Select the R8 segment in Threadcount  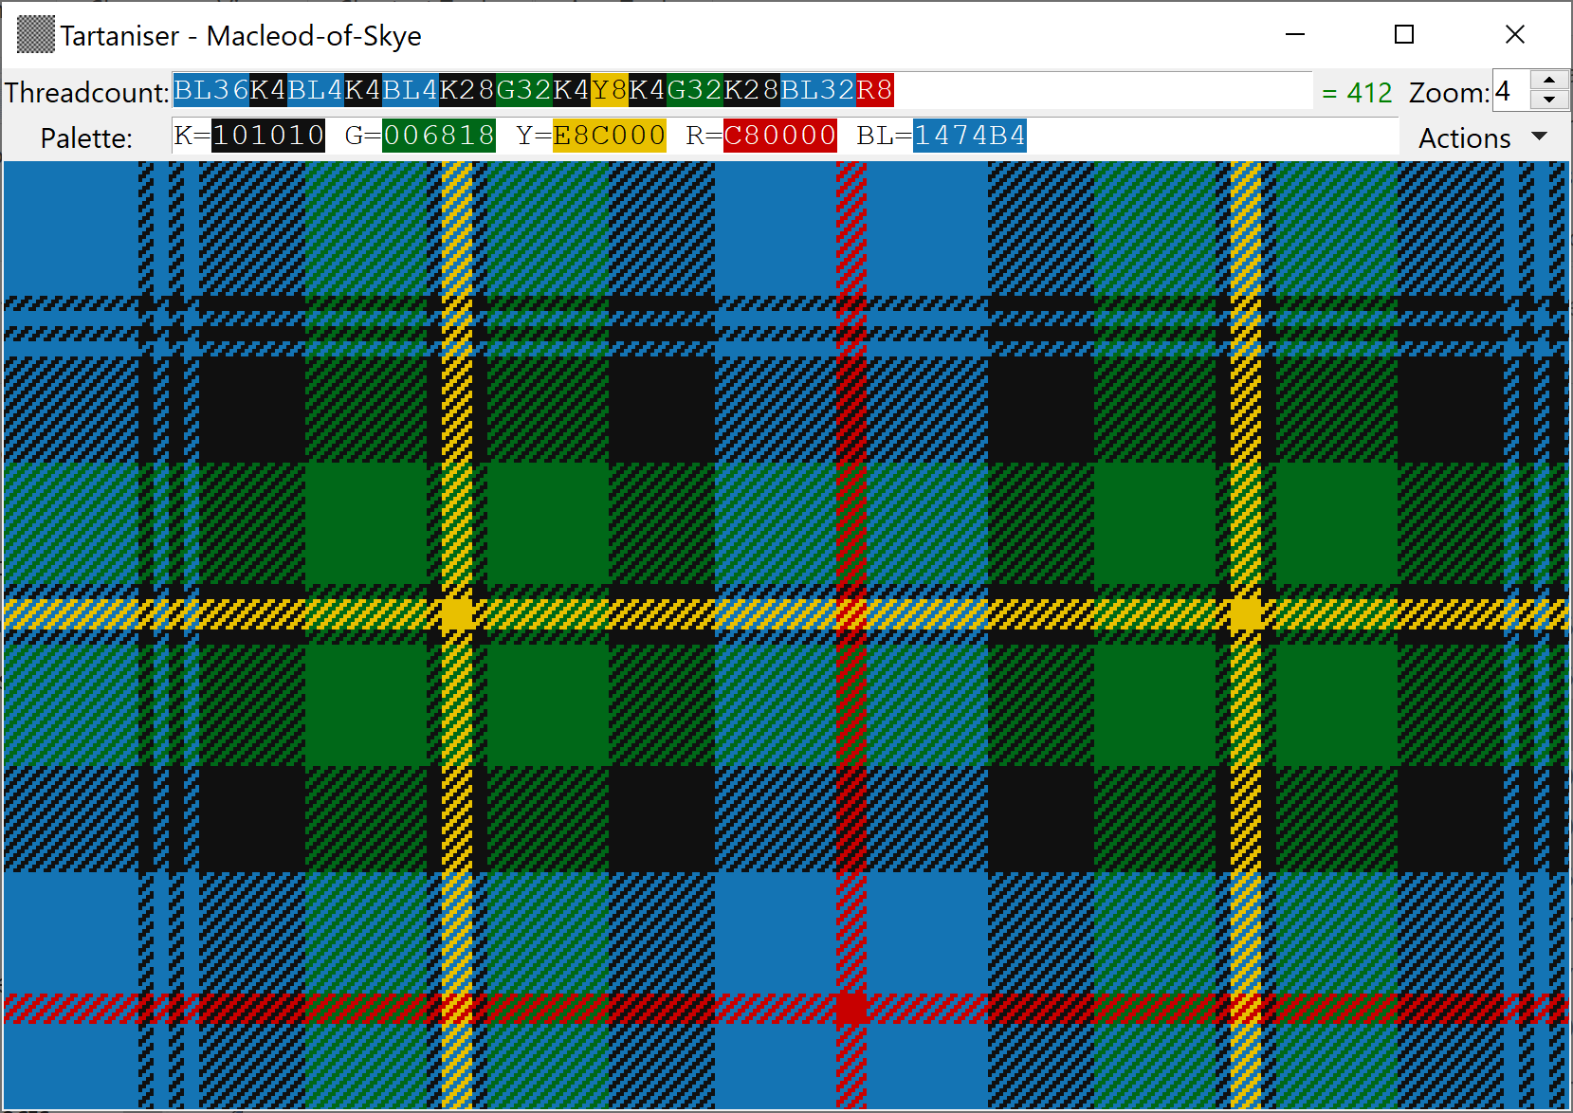pos(875,91)
